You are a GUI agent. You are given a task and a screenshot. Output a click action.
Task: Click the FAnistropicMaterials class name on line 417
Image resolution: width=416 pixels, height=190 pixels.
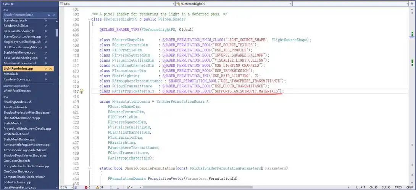coord(133,91)
